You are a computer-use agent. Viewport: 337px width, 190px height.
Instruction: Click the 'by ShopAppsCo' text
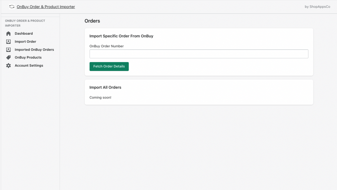317,7
